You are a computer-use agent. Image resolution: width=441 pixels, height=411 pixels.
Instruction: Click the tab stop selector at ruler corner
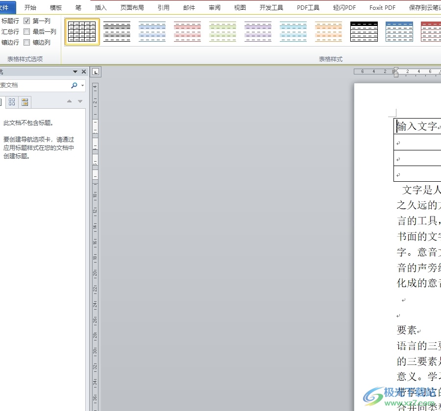(96, 72)
